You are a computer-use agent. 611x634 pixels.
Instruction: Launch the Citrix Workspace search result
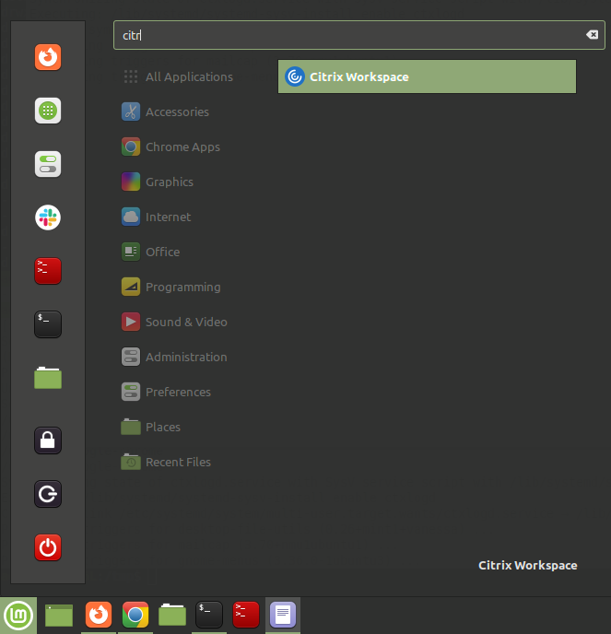click(x=427, y=76)
